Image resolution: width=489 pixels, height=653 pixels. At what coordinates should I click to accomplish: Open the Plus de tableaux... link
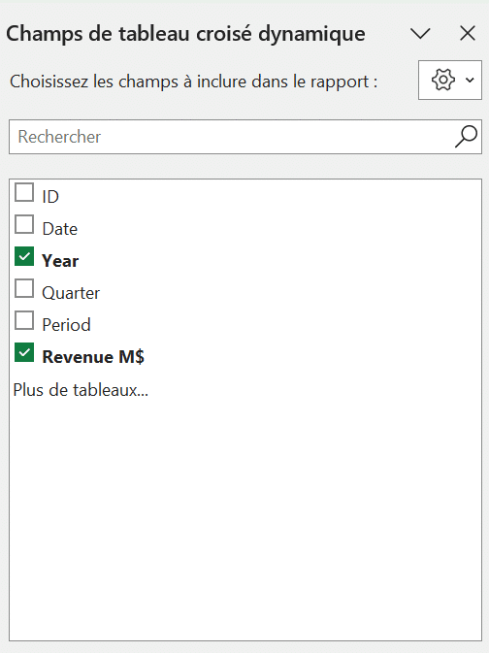[x=81, y=390]
